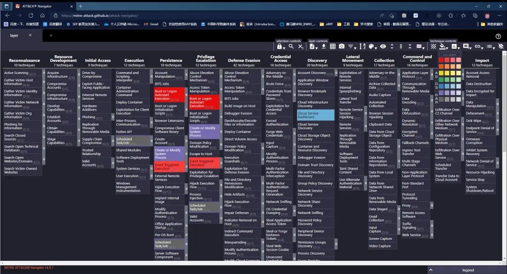
Task: Open the comment control
Action: pyautogui.click(x=467, y=47)
